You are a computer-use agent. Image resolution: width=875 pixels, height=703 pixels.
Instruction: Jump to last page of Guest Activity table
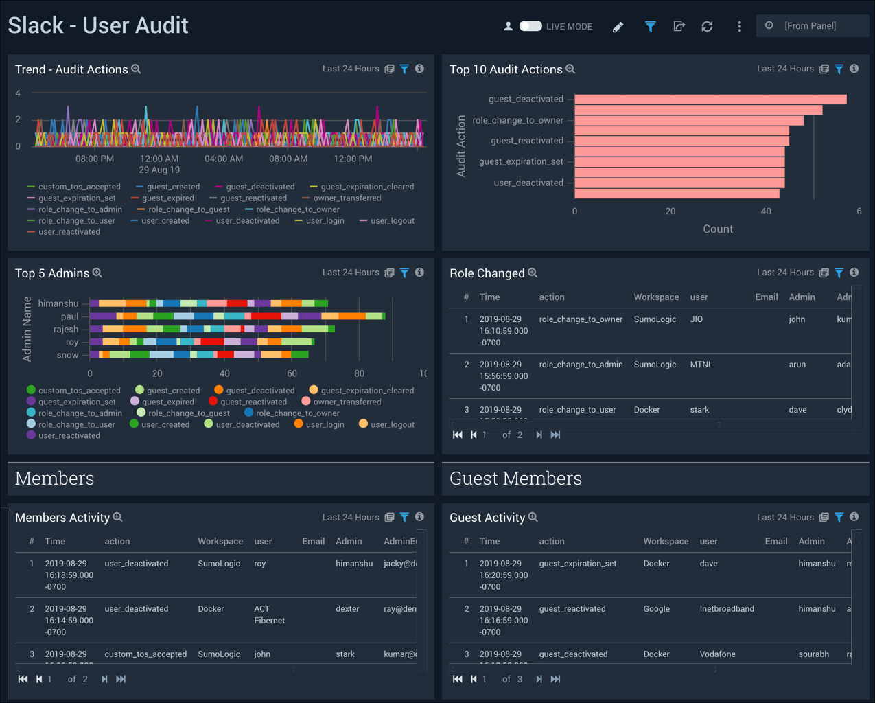click(x=556, y=679)
